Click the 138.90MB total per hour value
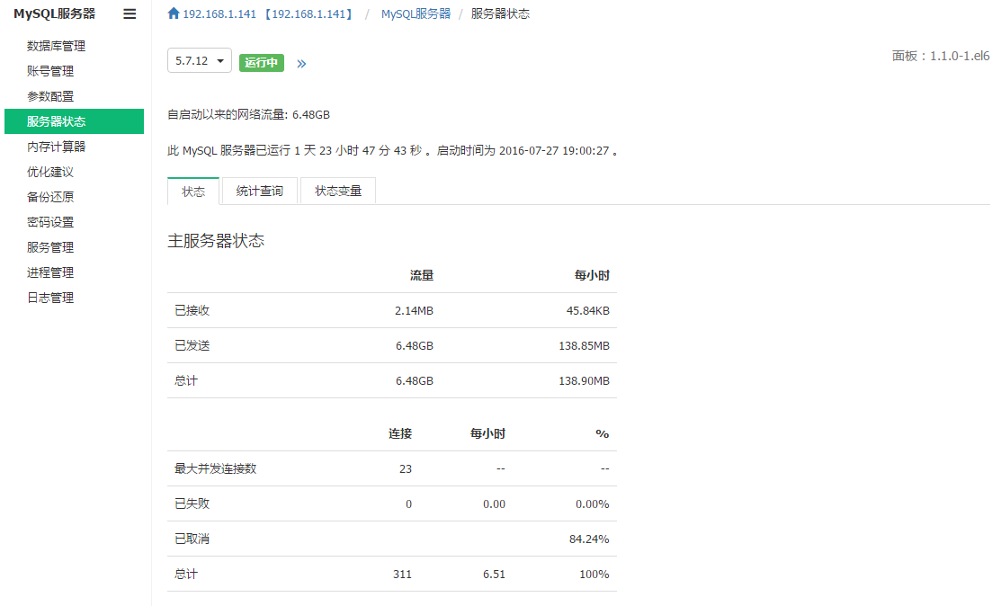1001x606 pixels. click(584, 381)
